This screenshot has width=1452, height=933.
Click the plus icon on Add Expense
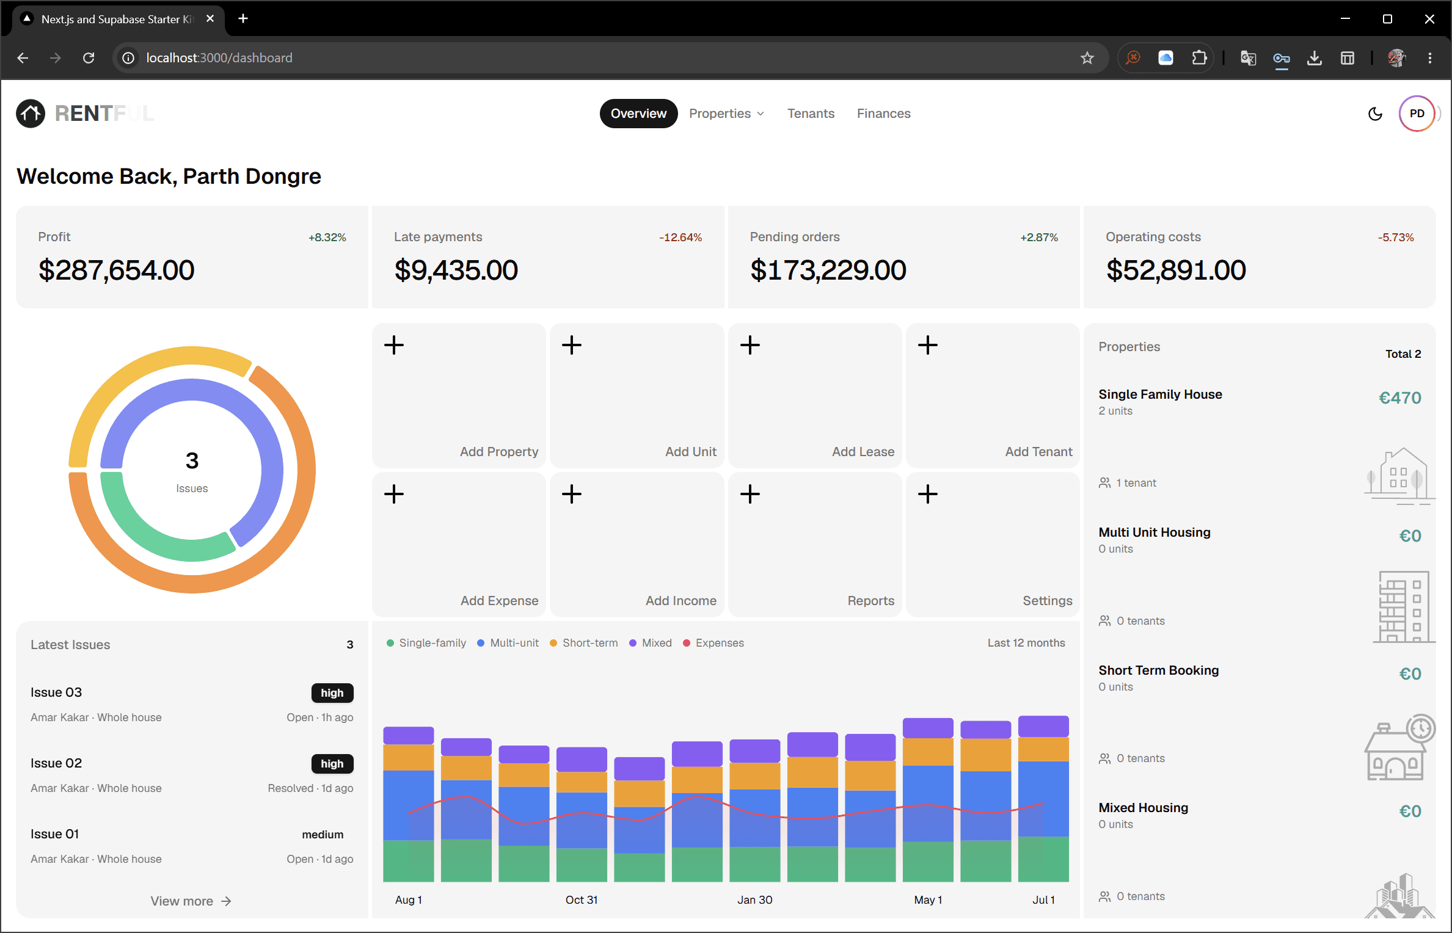(394, 494)
